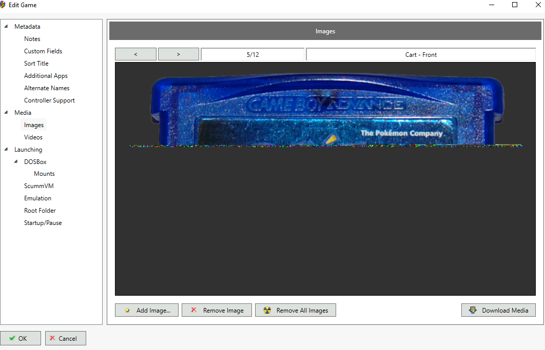Click Remove All Images

[x=296, y=310]
